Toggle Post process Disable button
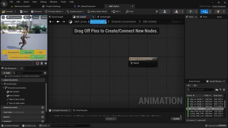 pyautogui.click(x=27, y=52)
